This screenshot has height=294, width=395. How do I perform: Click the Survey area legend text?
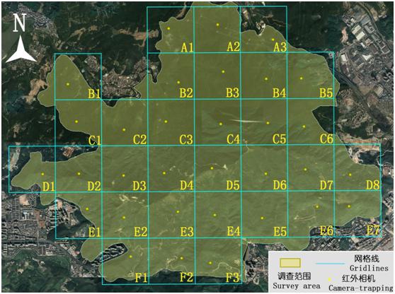(x=297, y=286)
